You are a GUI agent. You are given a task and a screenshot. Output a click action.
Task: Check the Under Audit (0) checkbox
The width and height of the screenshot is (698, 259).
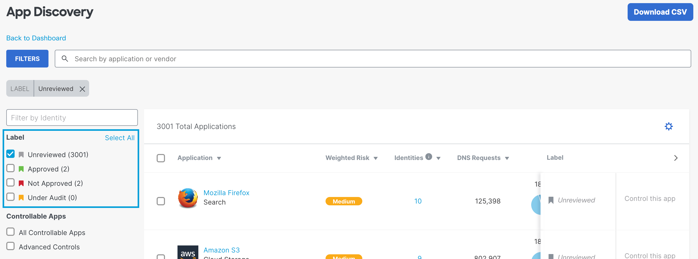click(x=11, y=197)
